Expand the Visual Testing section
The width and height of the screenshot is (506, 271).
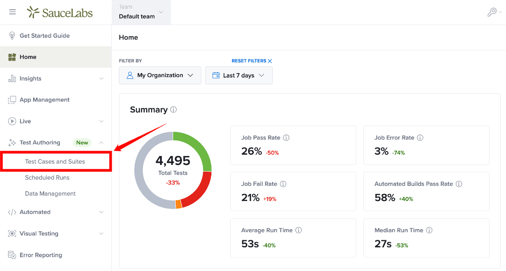(x=56, y=234)
